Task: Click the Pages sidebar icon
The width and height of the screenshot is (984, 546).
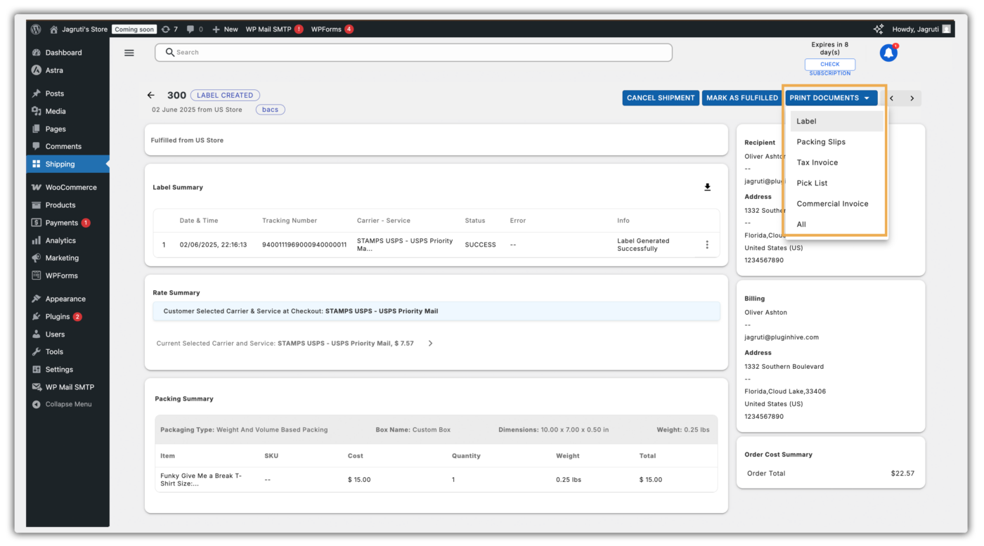Action: pyautogui.click(x=37, y=129)
